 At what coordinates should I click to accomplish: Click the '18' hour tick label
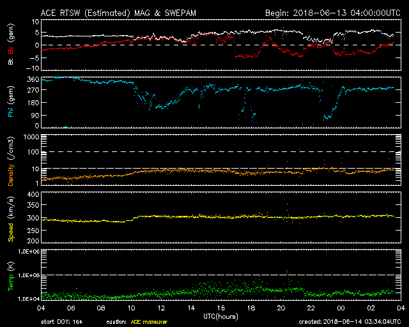point(251,308)
